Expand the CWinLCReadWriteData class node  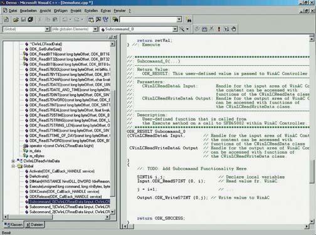[13, 161]
